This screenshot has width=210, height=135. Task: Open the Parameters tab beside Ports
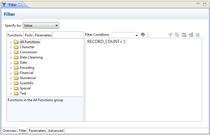click(x=43, y=35)
